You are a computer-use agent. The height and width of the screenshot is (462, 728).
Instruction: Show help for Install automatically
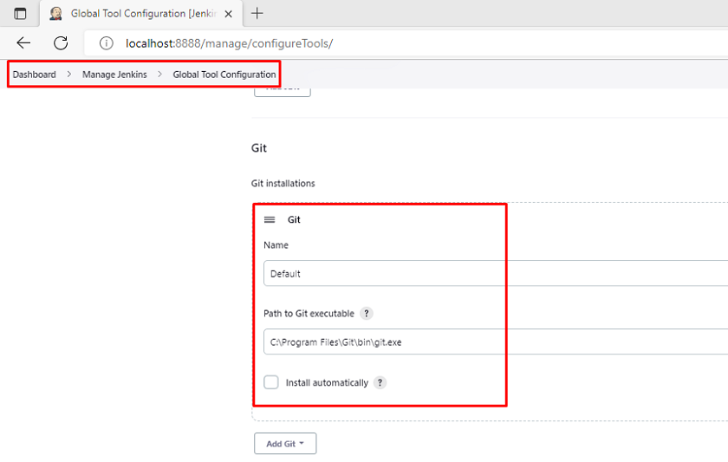(380, 382)
